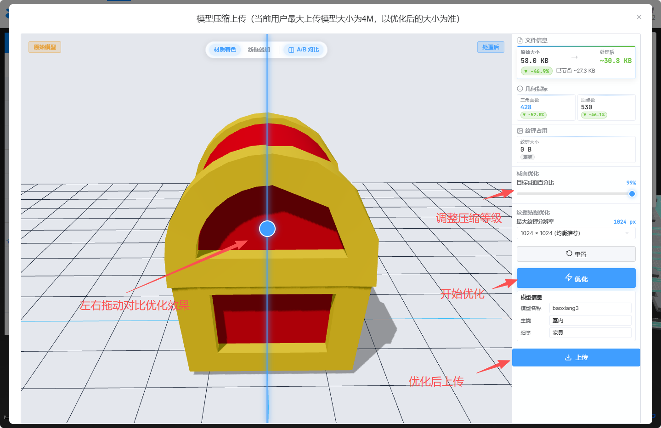This screenshot has width=661, height=428.
Task: Click the 原始模型 label badge
Action: [x=45, y=47]
